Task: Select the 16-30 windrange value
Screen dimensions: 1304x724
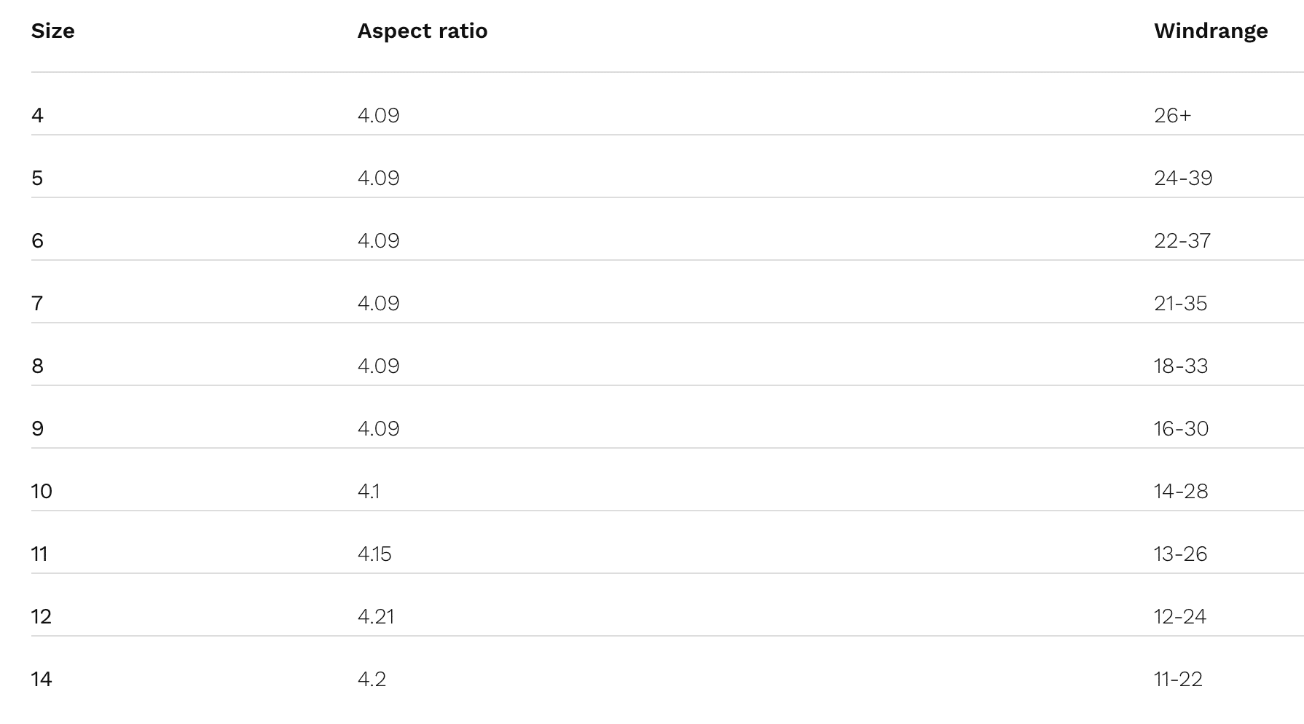Action: point(1180,429)
